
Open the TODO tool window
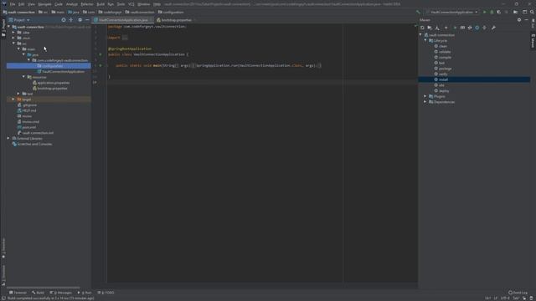(106, 293)
